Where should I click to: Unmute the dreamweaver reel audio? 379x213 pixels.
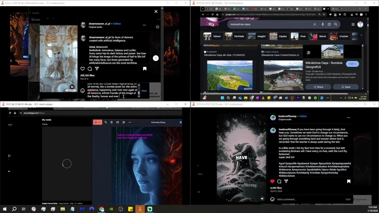point(72,87)
